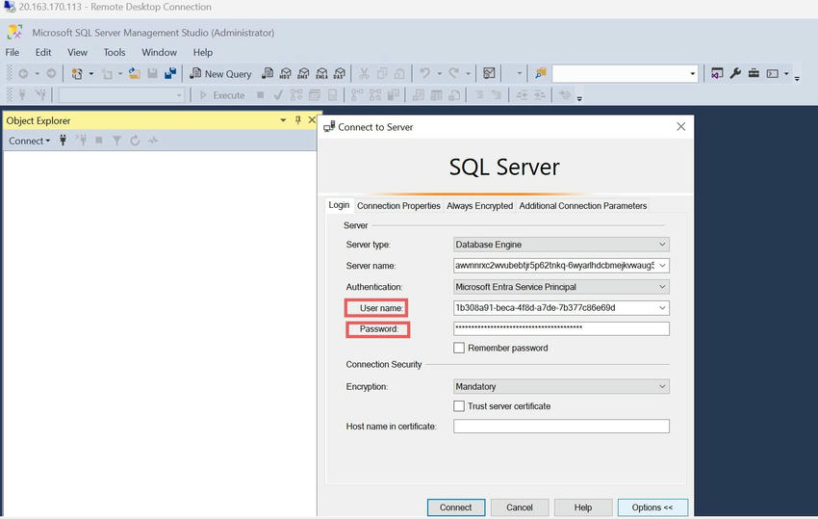818x519 pixels.
Task: Click the Cancel button
Action: pos(520,507)
